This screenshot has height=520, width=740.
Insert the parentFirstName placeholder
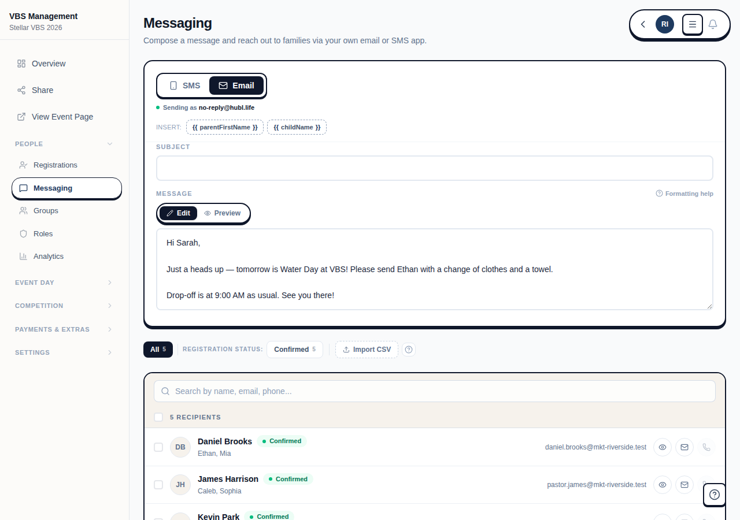point(224,127)
